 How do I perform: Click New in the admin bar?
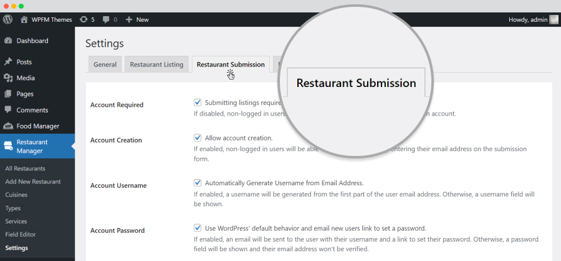click(142, 20)
